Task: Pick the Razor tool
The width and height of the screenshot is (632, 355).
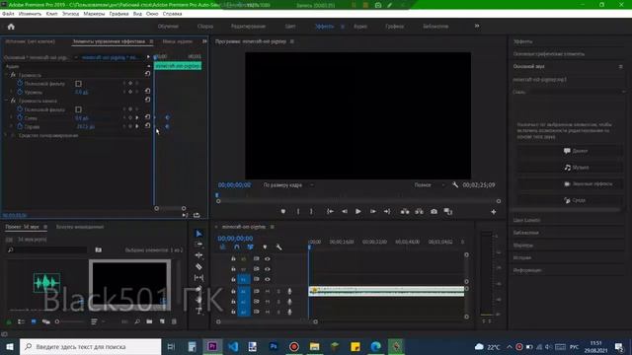Action: coord(198,266)
